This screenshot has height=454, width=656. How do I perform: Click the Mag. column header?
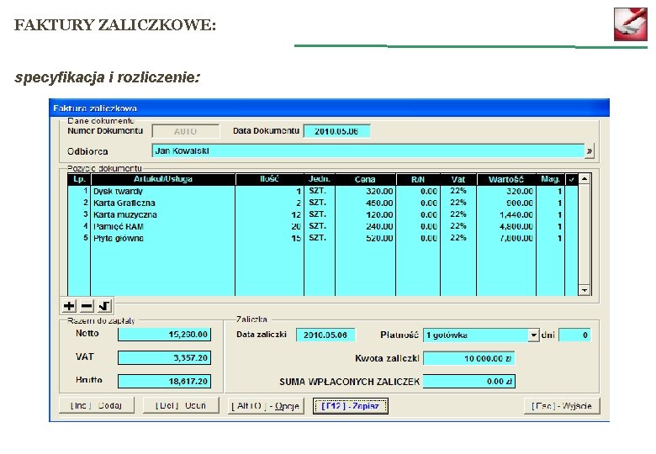pos(550,179)
